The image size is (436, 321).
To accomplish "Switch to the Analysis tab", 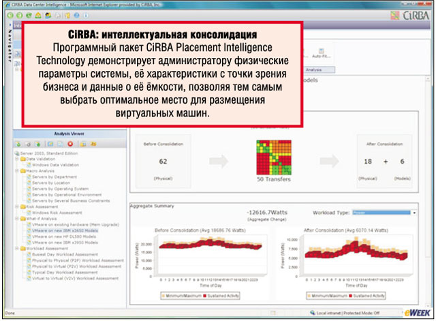I will (x=313, y=70).
